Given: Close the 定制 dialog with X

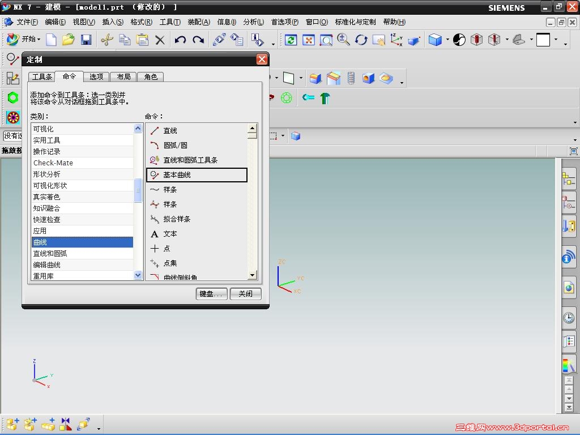Looking at the screenshot, I should coord(262,59).
